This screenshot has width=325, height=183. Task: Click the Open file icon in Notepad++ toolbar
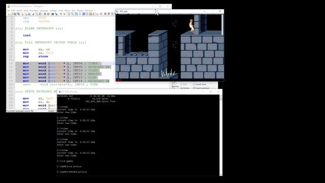pos(11,14)
